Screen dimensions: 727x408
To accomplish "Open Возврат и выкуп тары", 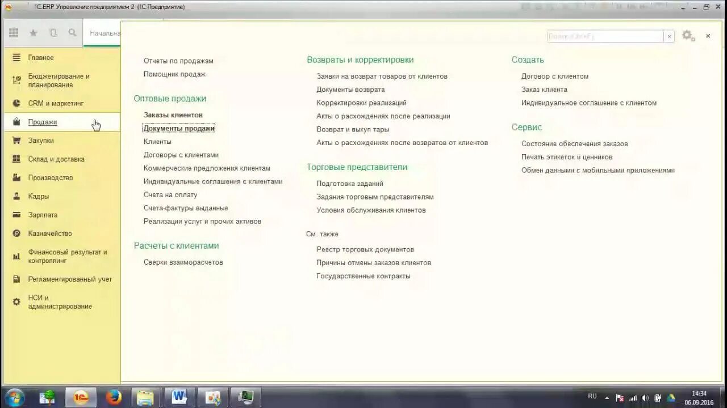I will click(x=353, y=130).
